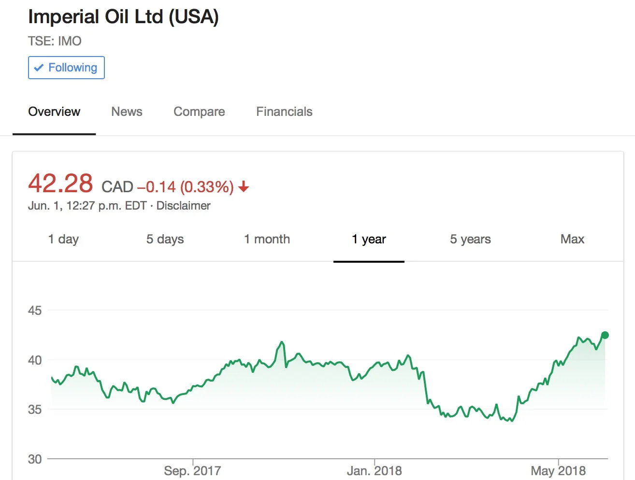
Task: Click the Imperial Oil Ltd (USA) title
Action: pos(124,16)
